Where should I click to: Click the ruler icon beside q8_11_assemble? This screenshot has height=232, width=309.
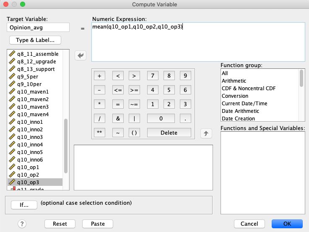pyautogui.click(x=12, y=54)
